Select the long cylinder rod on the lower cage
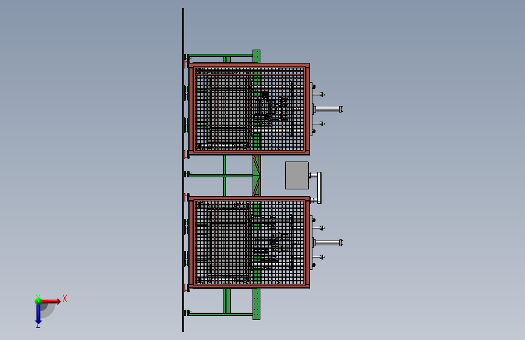Screen dimensions: 525x340 [x=328, y=243]
